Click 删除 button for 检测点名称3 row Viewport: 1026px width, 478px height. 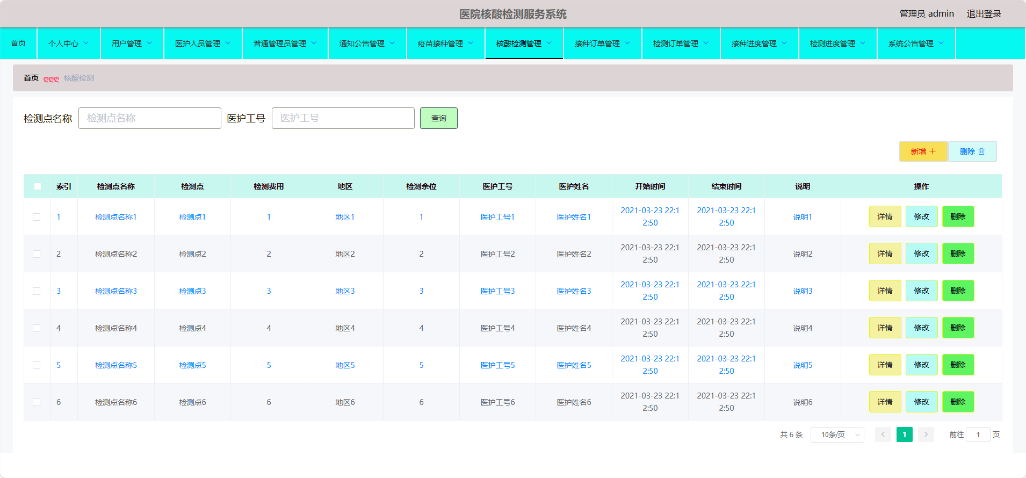click(958, 291)
